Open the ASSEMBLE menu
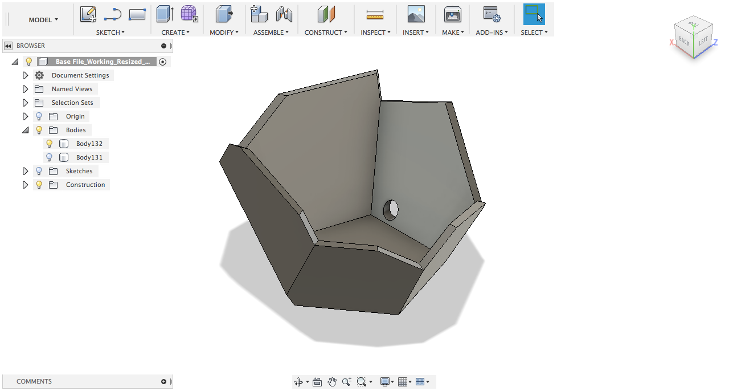Viewport: 729px width, 391px height. click(x=271, y=32)
